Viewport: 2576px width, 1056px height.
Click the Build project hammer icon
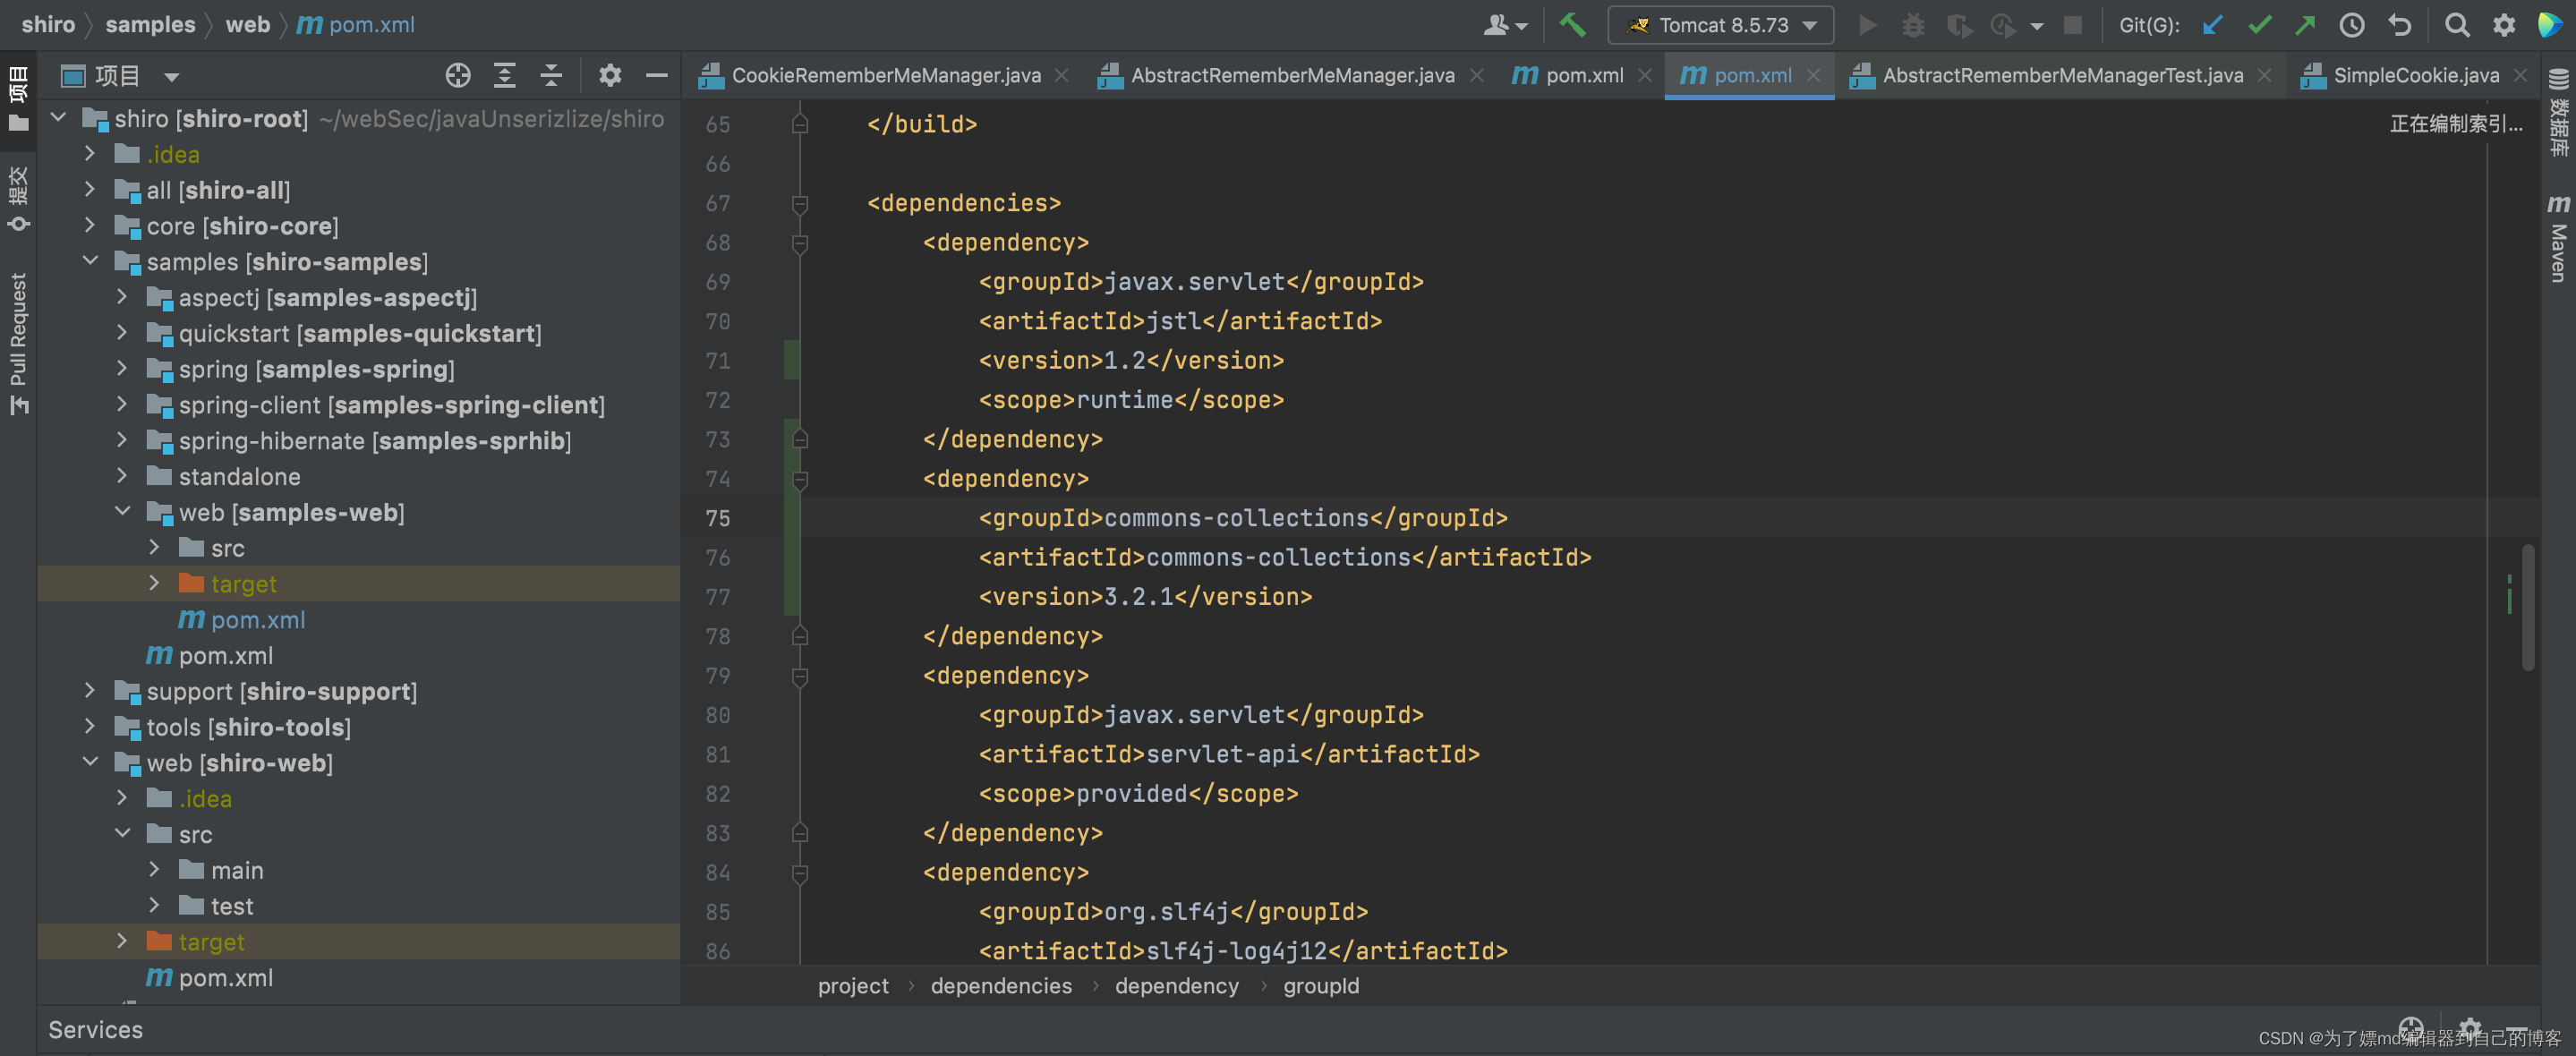[x=1572, y=25]
